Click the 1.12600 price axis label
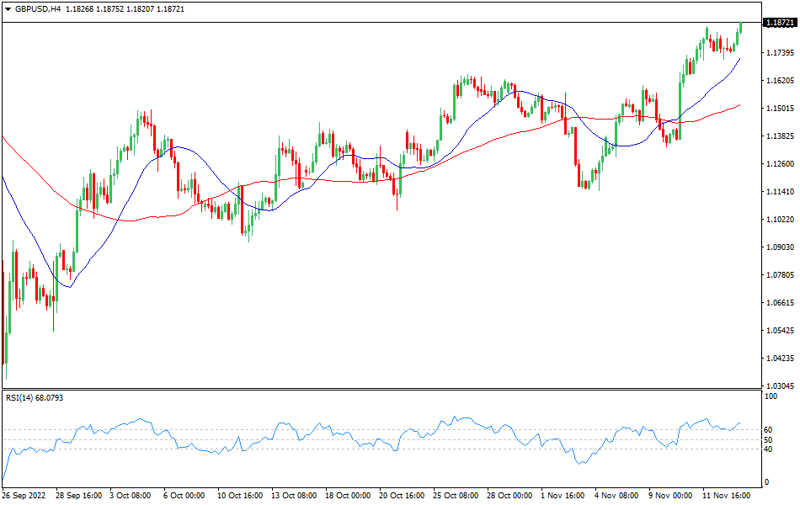 pyautogui.click(x=779, y=164)
